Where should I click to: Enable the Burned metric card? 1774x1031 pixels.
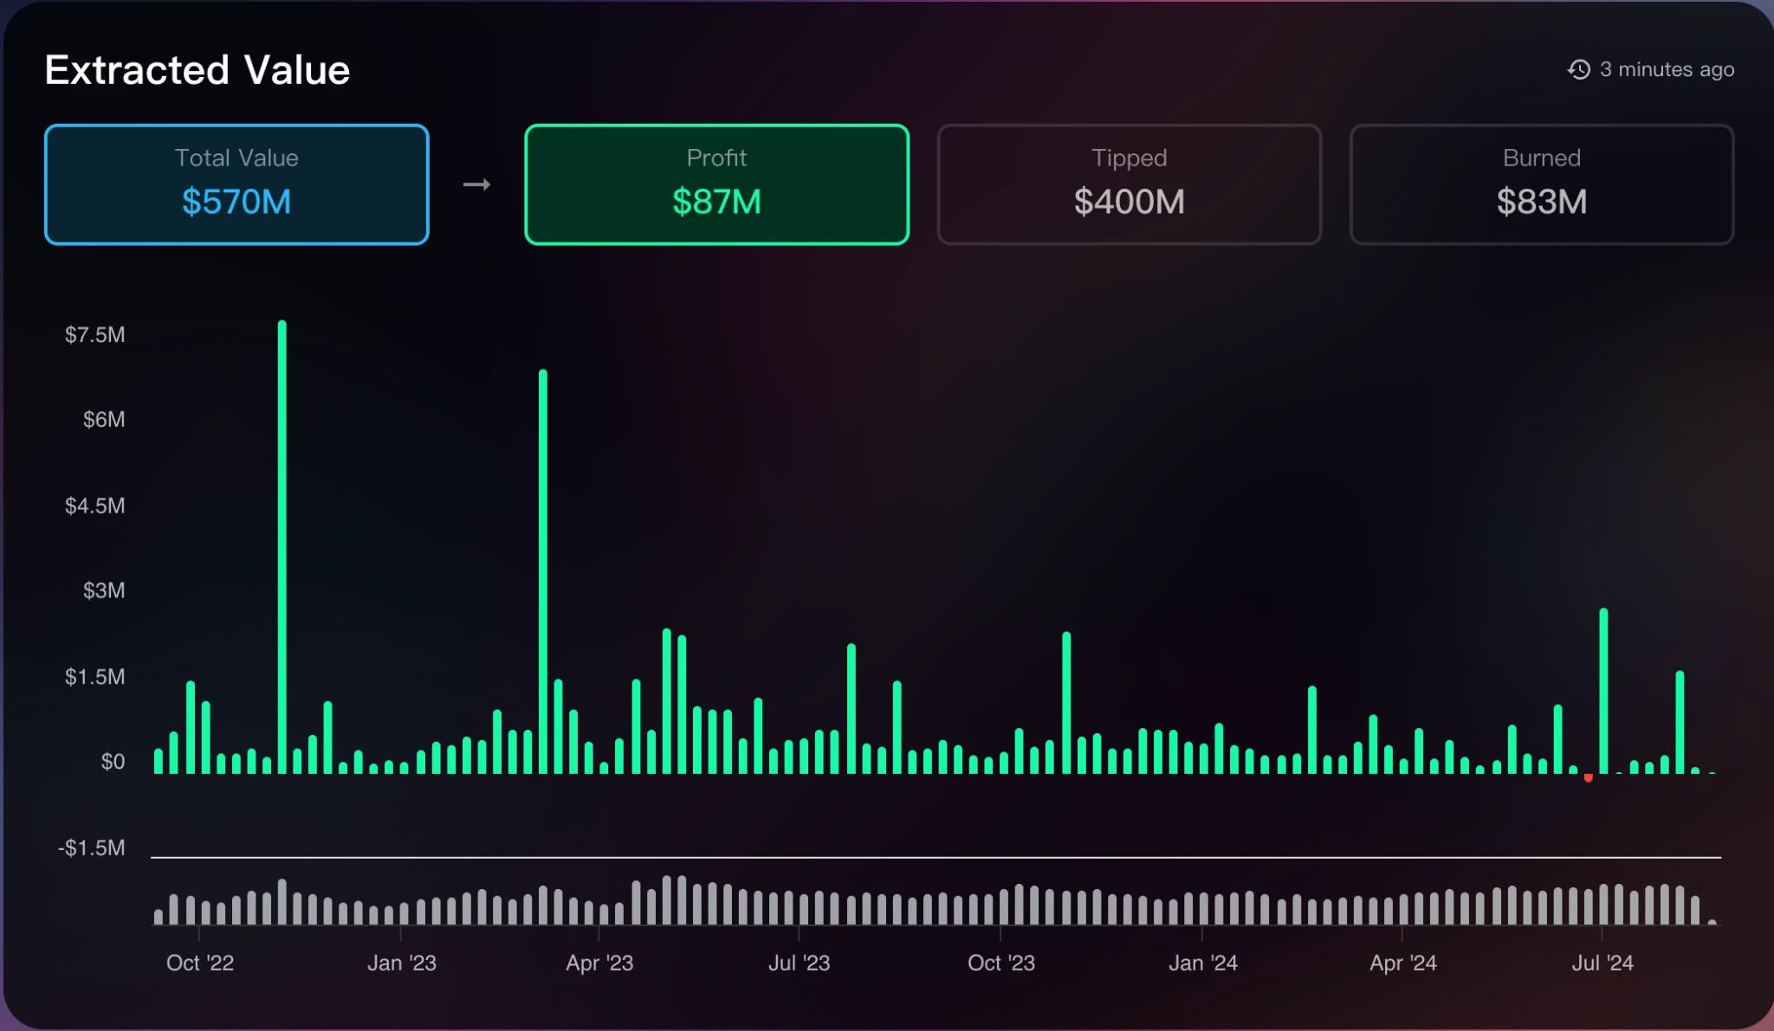pyautogui.click(x=1541, y=184)
